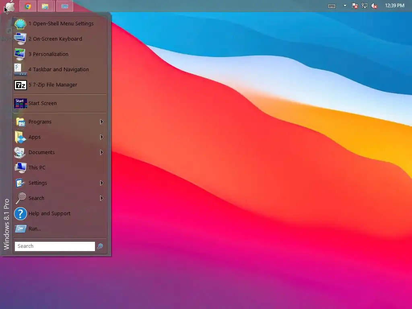The height and width of the screenshot is (309, 412).
Task: Select the Documents menu label
Action: [x=41, y=152]
